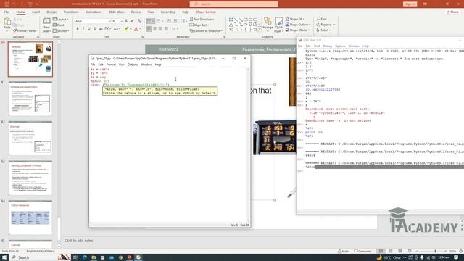464x261 pixels.
Task: Open Convert to SmartArt dropdown
Action: click(x=206, y=30)
